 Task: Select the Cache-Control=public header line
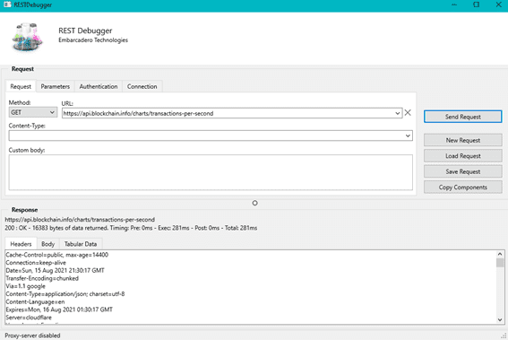point(57,255)
